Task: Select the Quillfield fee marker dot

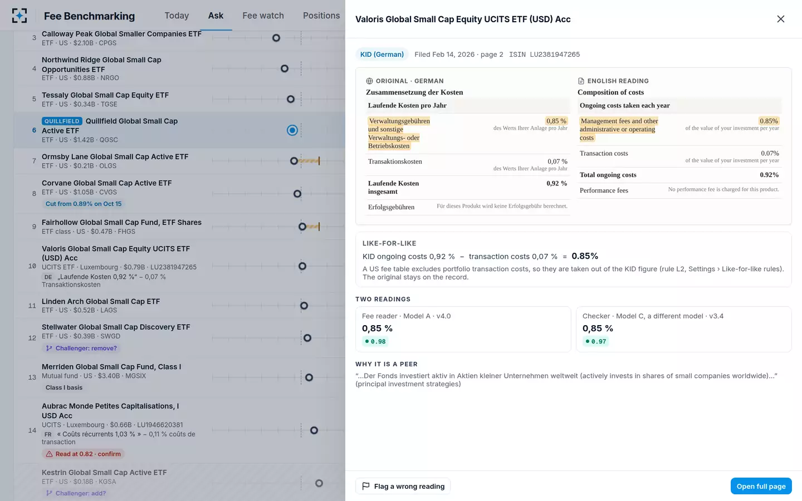Action: coord(292,130)
